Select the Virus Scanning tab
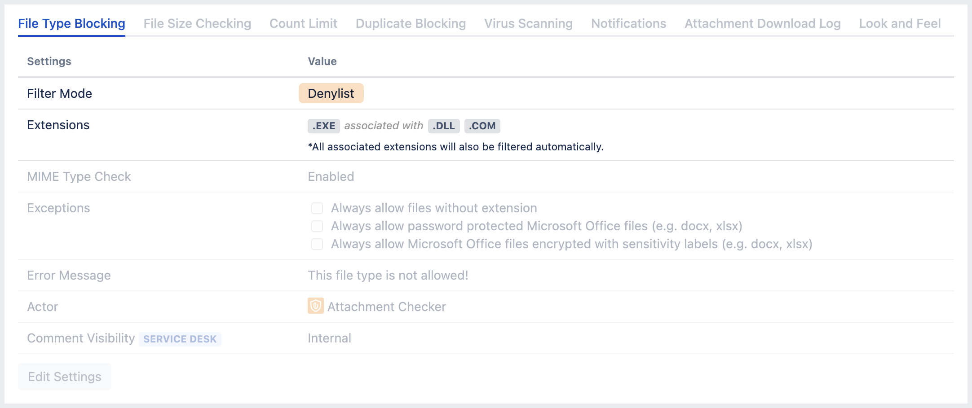This screenshot has width=972, height=408. 528,24
